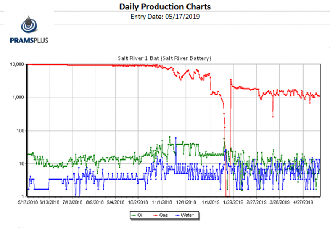Click the Water legend entry
330x230 pixels.
pyautogui.click(x=185, y=215)
